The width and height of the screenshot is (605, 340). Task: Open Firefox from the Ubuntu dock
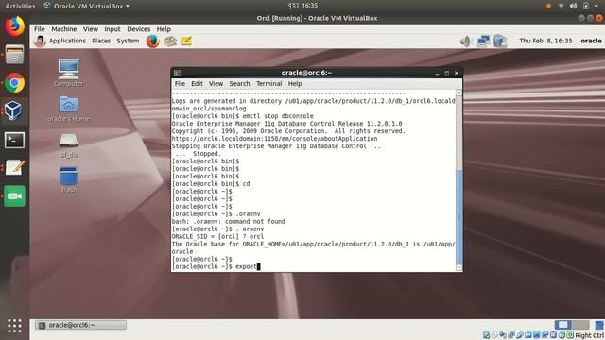click(x=14, y=26)
